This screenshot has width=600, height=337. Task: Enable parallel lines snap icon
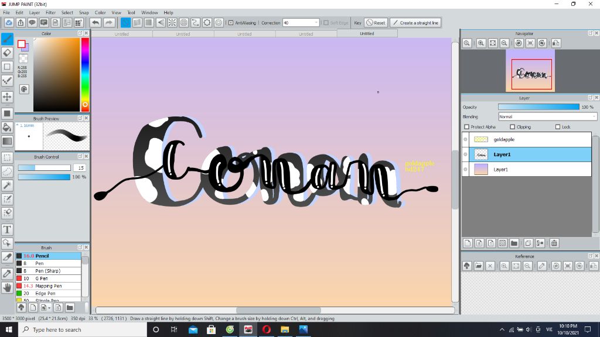137,23
